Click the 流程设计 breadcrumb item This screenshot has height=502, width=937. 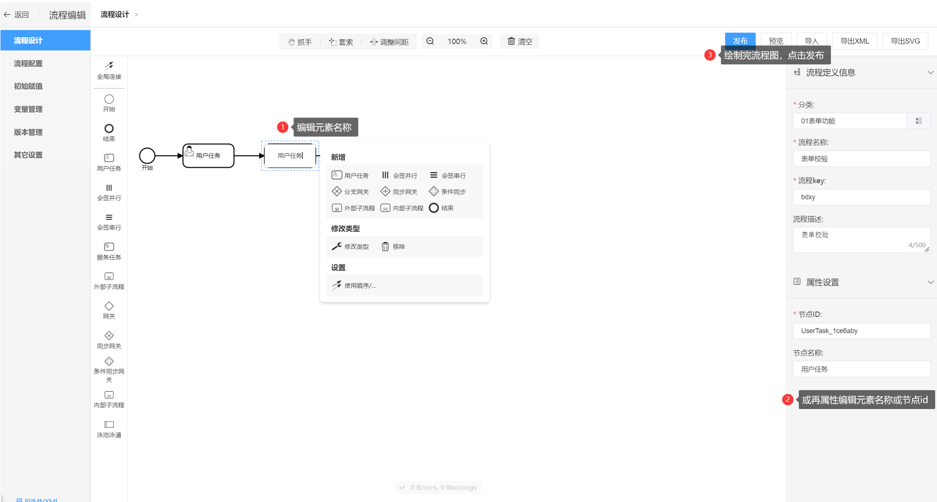115,15
